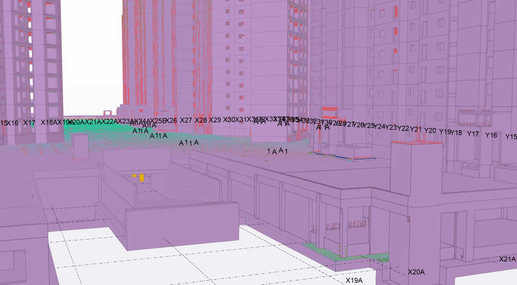The width and height of the screenshot is (517, 285).
Task: Click the Y23 grid label
Action: [391, 128]
